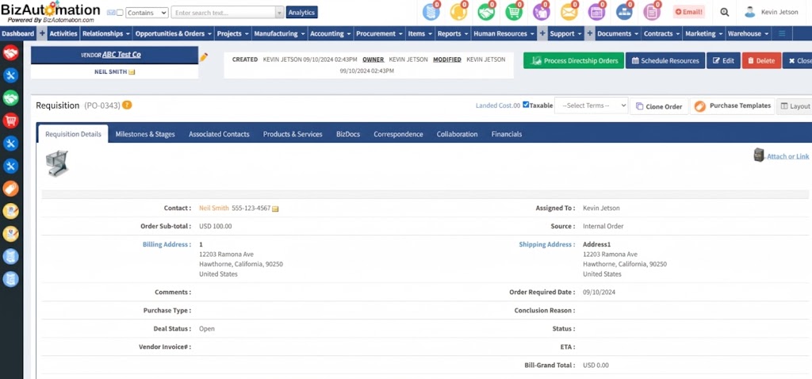Open the Financials tab
The height and width of the screenshot is (379, 812).
[507, 134]
